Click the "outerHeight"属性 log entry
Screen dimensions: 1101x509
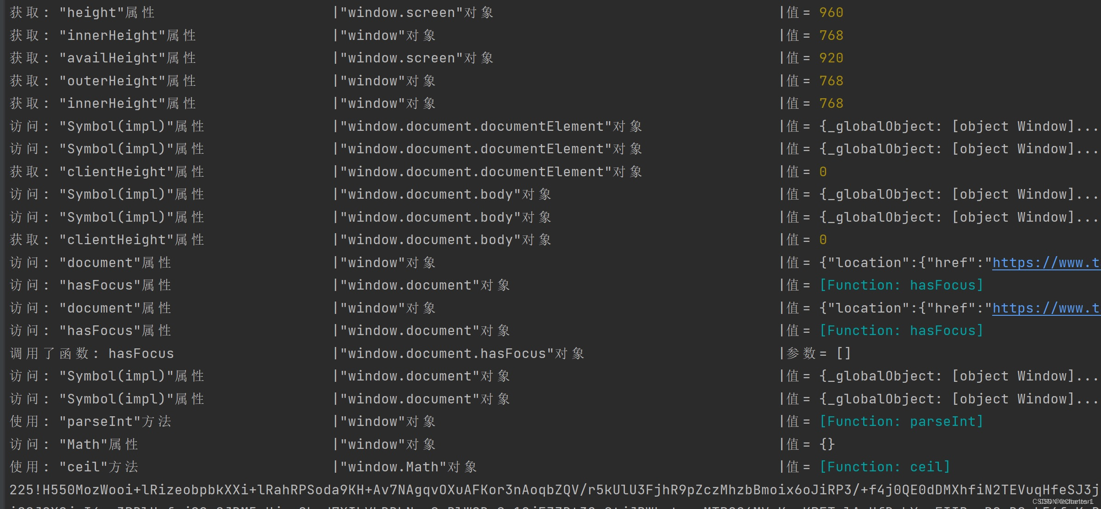pos(127,81)
